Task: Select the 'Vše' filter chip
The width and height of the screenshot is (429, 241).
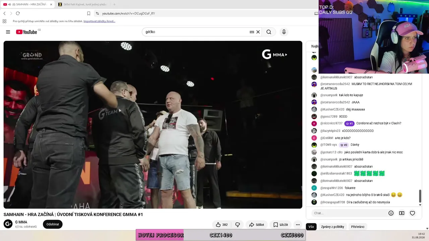Action: [x=311, y=227]
